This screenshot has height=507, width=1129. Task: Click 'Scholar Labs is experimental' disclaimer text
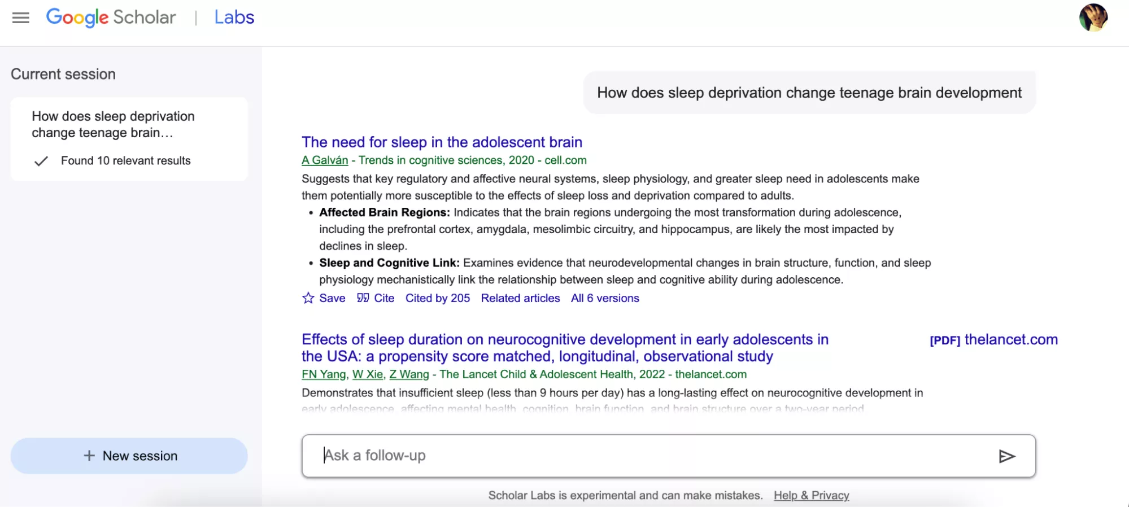pos(626,495)
